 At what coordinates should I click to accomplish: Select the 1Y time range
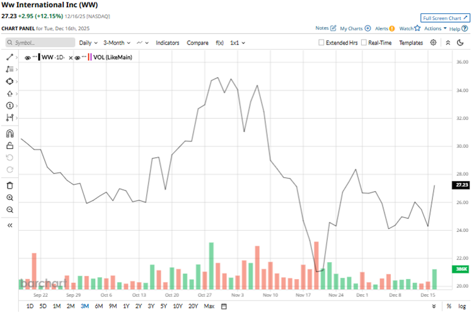(126, 306)
